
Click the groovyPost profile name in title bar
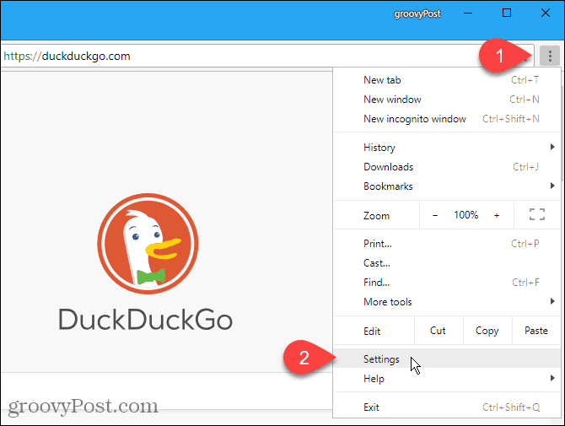(x=417, y=13)
